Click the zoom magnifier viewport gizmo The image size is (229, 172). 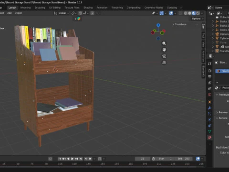tap(164, 43)
